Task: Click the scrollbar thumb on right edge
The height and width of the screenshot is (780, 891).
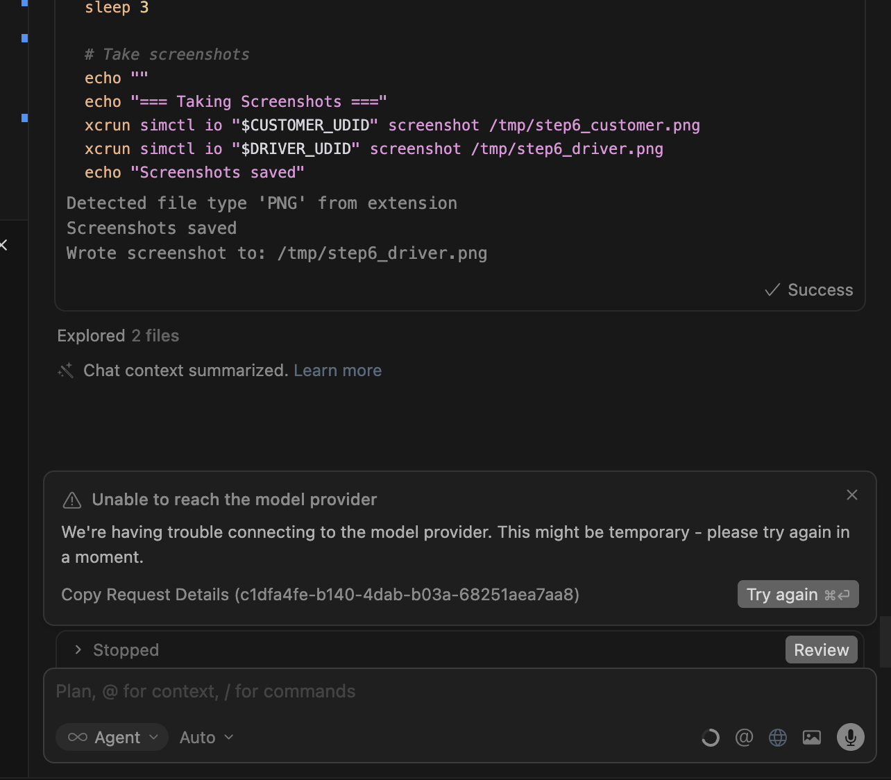Action: (x=885, y=641)
